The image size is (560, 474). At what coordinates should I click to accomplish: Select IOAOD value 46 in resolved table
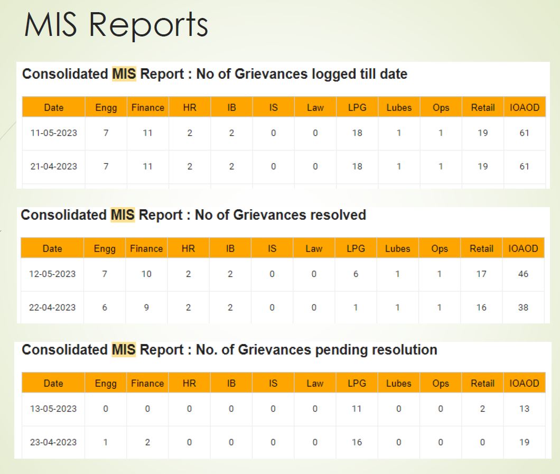pos(523,274)
